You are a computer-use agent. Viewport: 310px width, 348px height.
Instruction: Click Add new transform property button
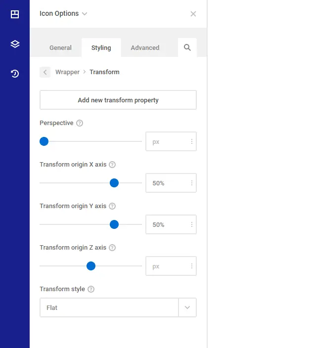pos(118,100)
